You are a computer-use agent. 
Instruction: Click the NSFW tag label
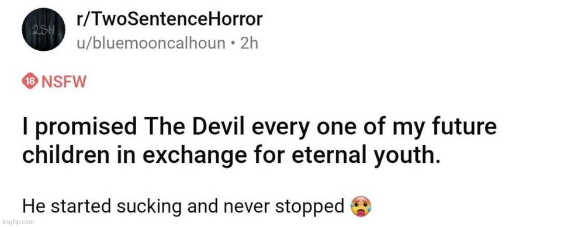click(64, 82)
